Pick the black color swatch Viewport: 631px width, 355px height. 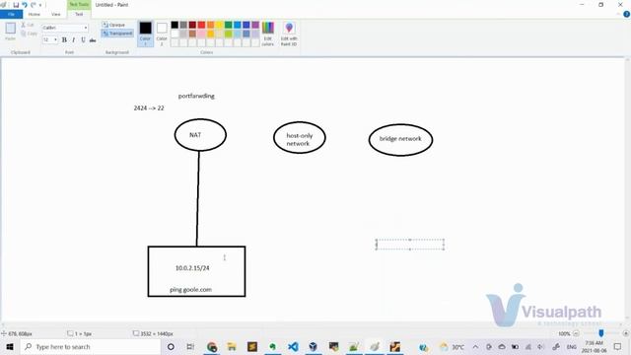tap(175, 25)
